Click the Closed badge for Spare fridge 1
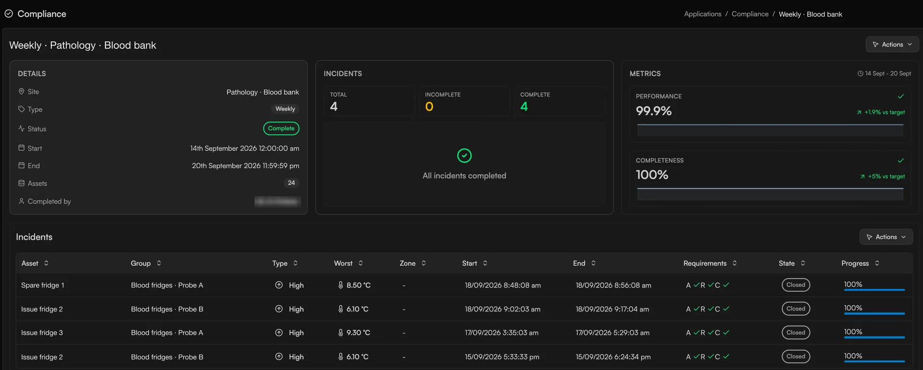 pyautogui.click(x=796, y=285)
